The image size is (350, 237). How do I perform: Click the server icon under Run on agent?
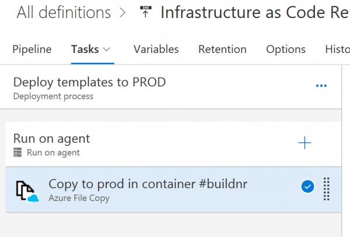click(x=18, y=153)
